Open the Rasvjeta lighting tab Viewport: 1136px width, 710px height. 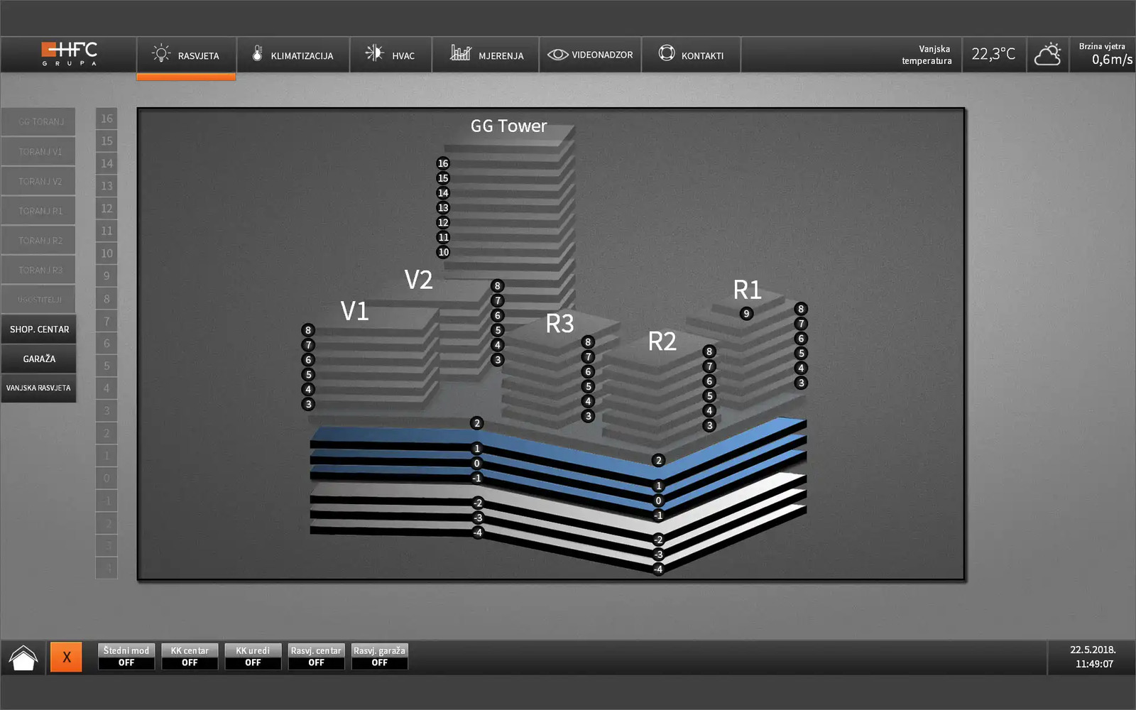pos(186,55)
